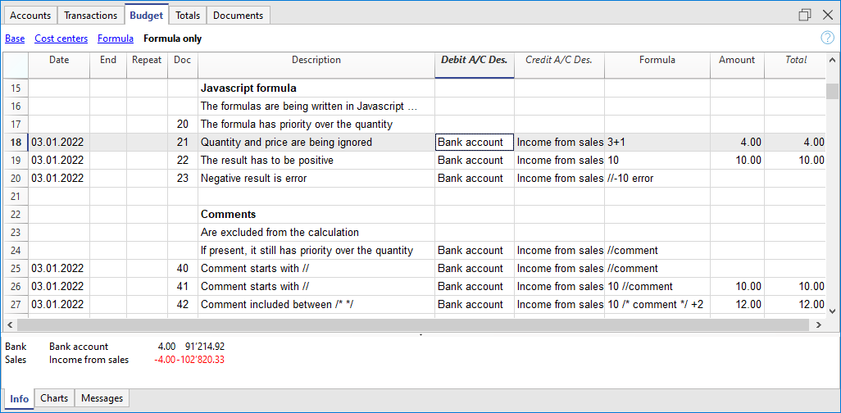Click the '//-10 error' formula cell

click(x=657, y=178)
